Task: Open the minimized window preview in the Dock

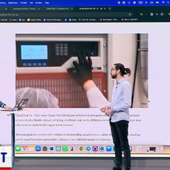Action: click(153, 149)
